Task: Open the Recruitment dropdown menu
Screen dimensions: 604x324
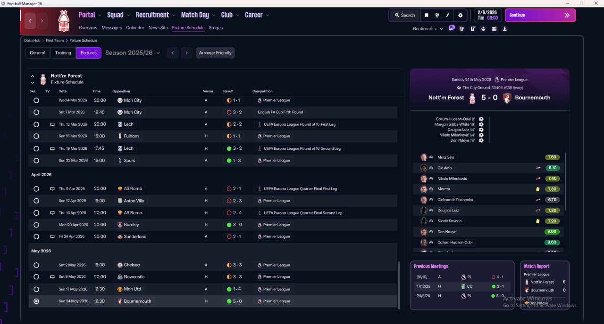Action: 155,15
